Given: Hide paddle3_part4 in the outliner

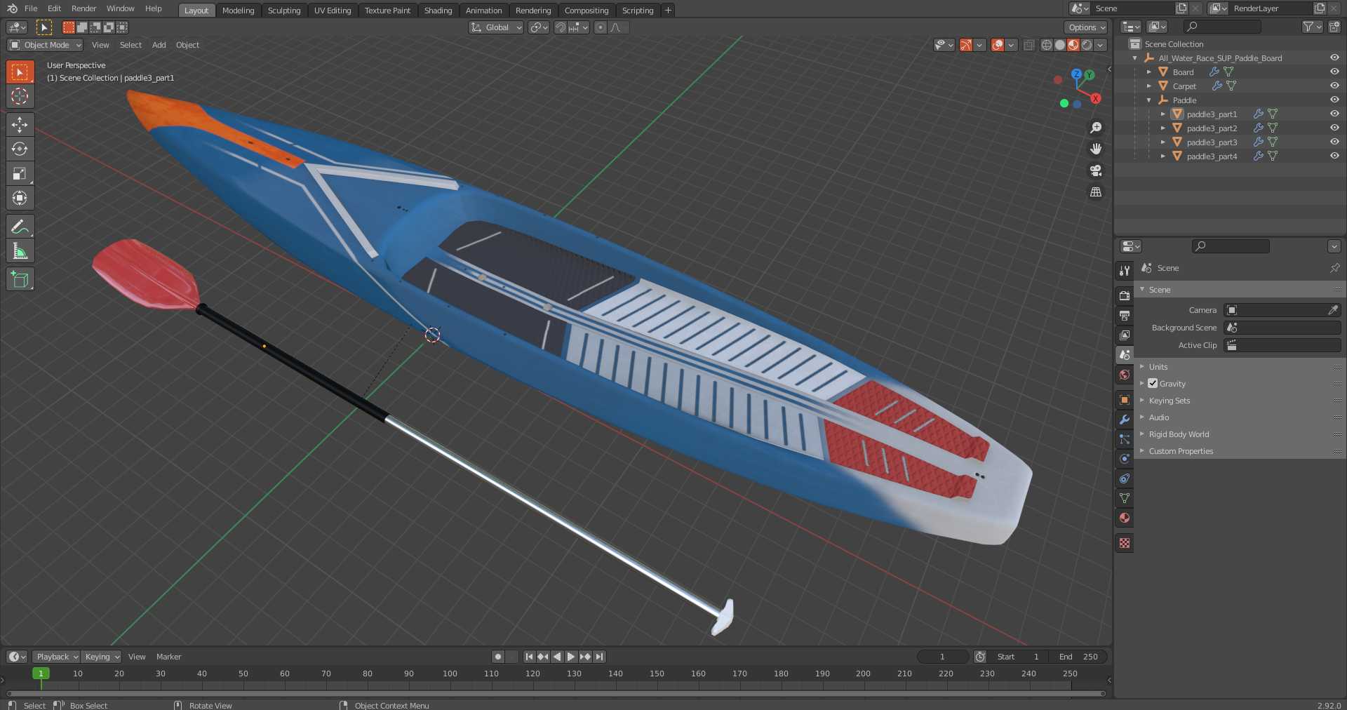Looking at the screenshot, I should 1334,156.
